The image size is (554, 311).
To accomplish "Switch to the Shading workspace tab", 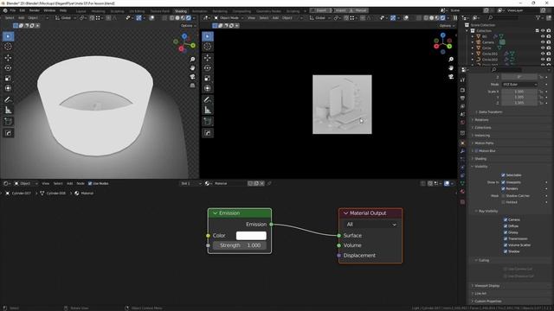I will (181, 11).
